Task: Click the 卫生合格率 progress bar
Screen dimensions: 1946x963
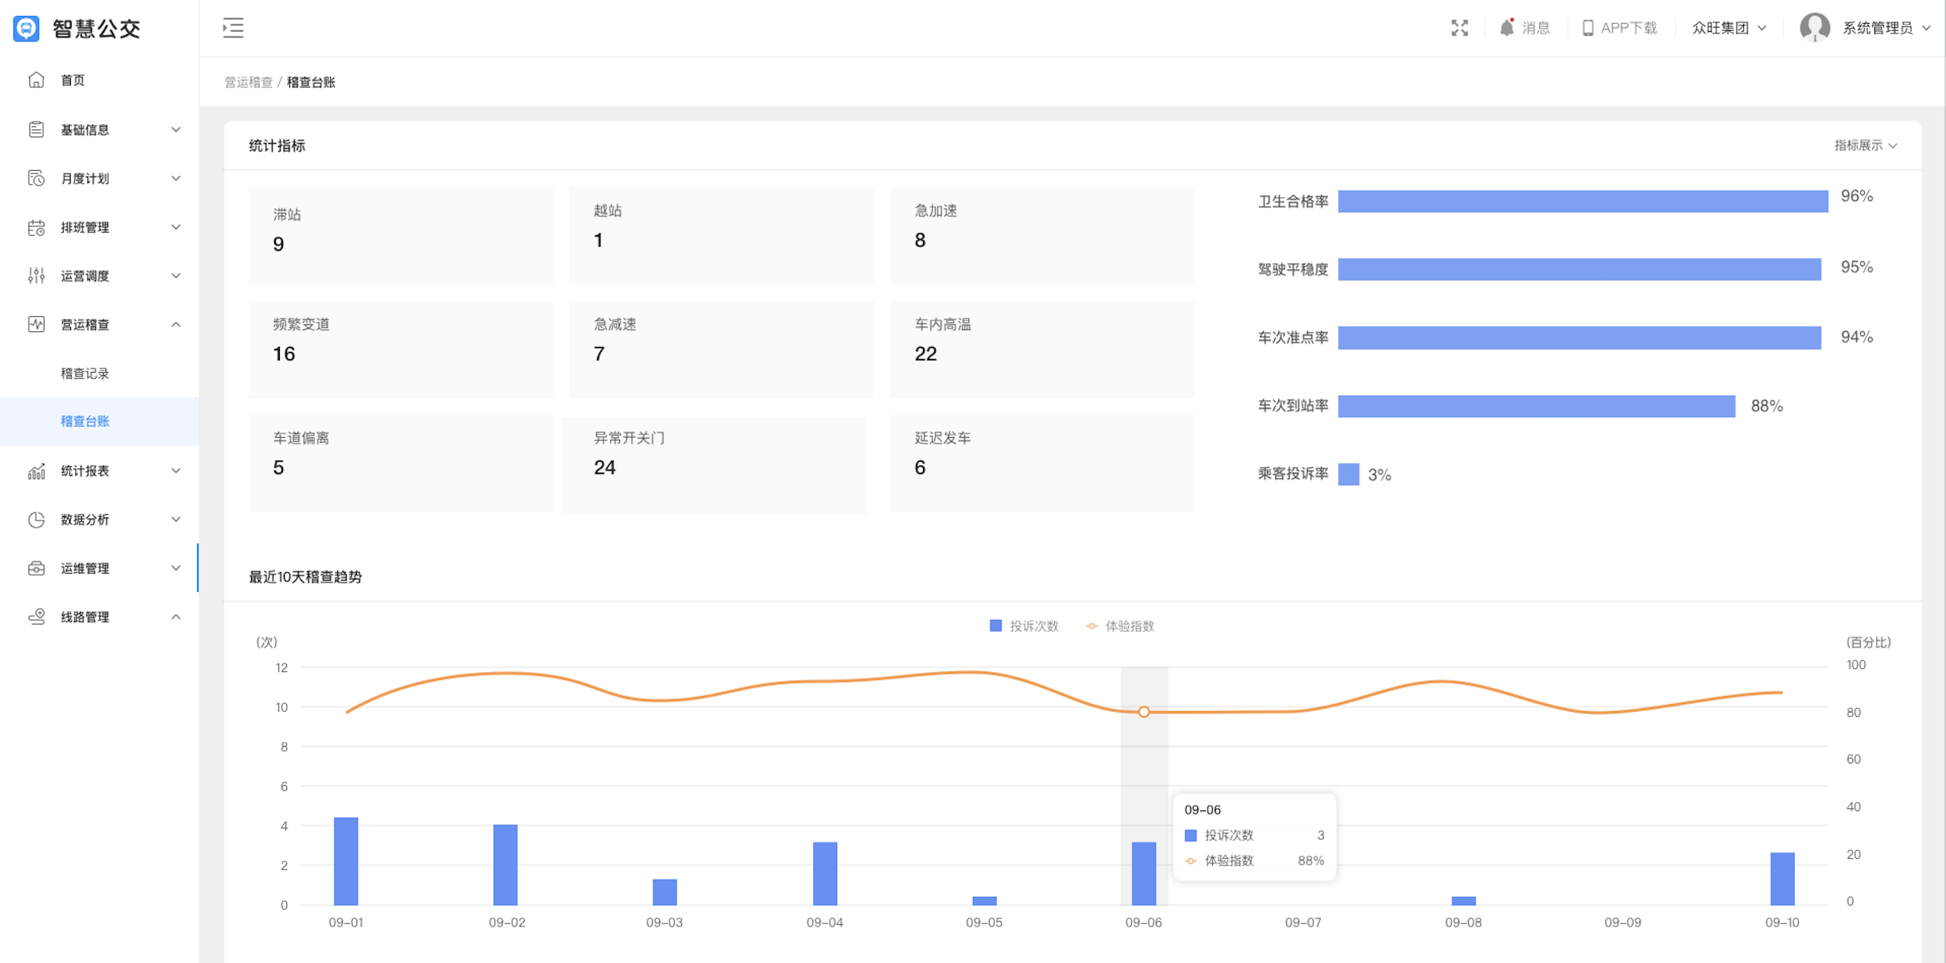Action: (1582, 201)
